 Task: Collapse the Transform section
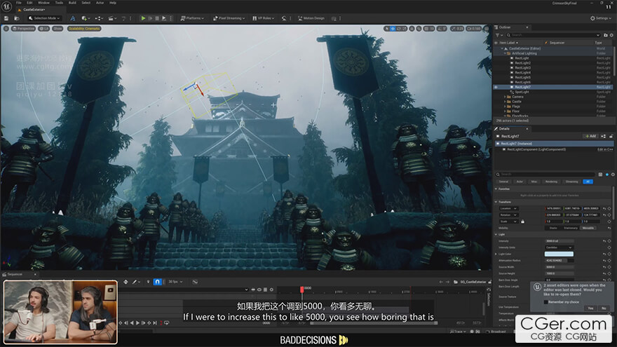pyautogui.click(x=496, y=202)
